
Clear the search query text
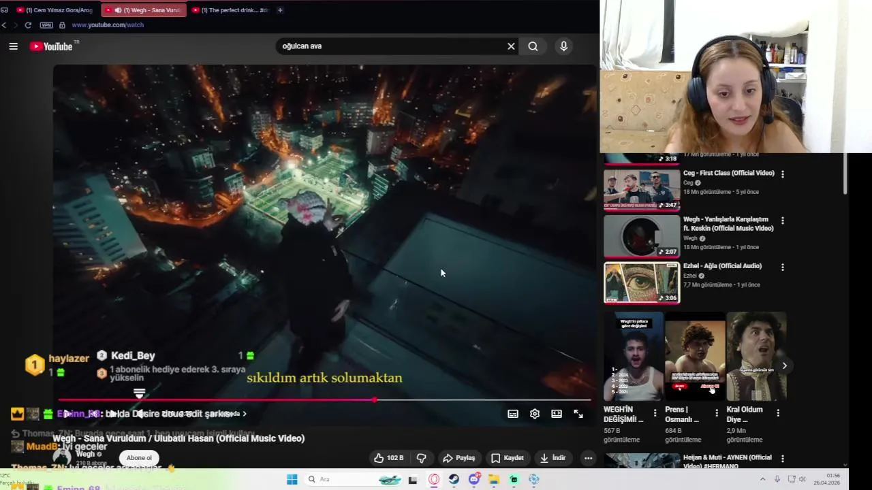tap(511, 46)
